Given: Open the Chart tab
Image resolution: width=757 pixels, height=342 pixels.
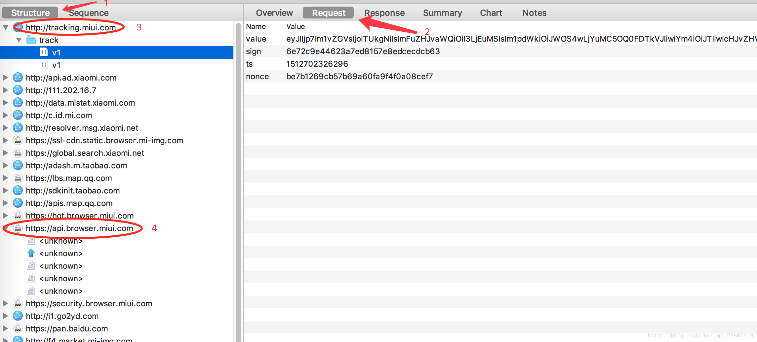Looking at the screenshot, I should tap(491, 13).
